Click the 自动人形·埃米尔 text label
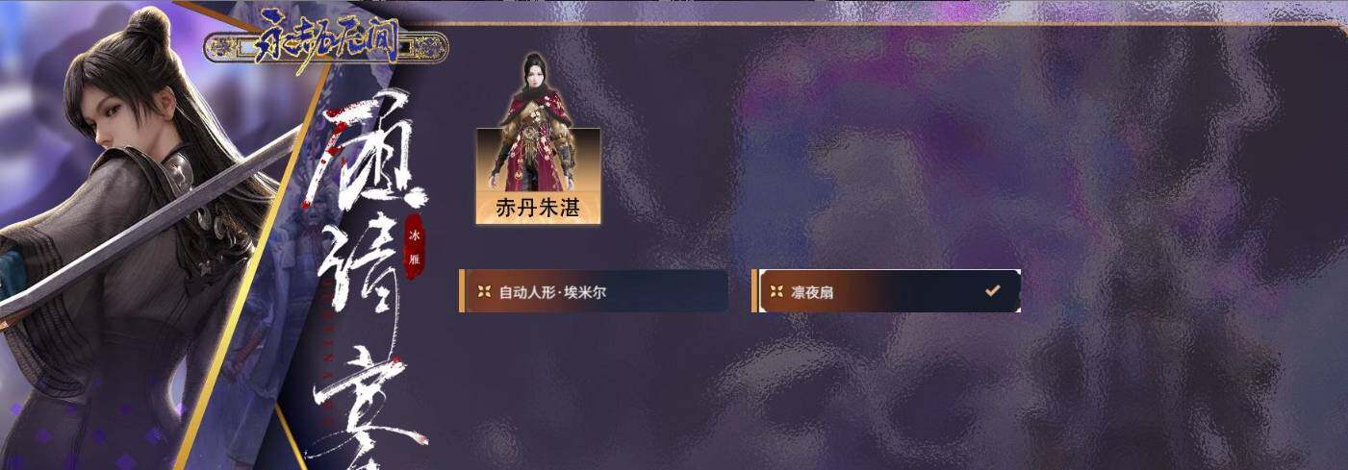 552,292
